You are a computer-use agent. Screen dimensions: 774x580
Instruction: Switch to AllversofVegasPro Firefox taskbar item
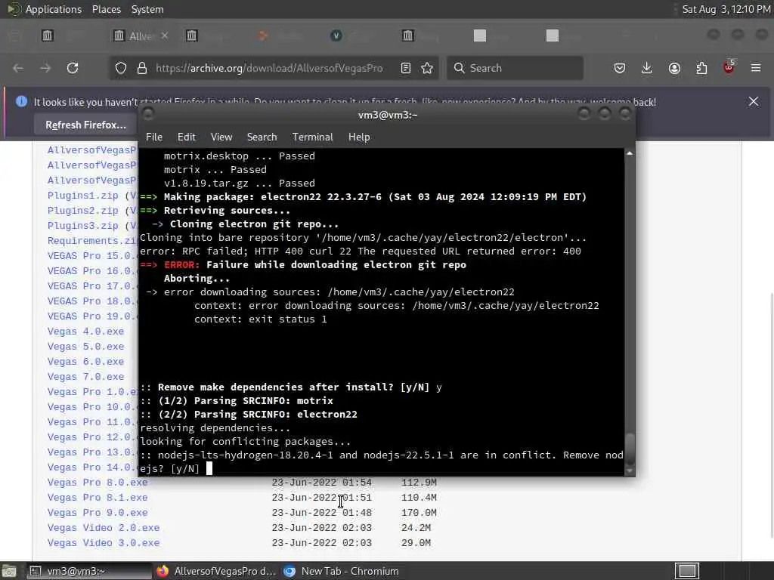point(216,571)
